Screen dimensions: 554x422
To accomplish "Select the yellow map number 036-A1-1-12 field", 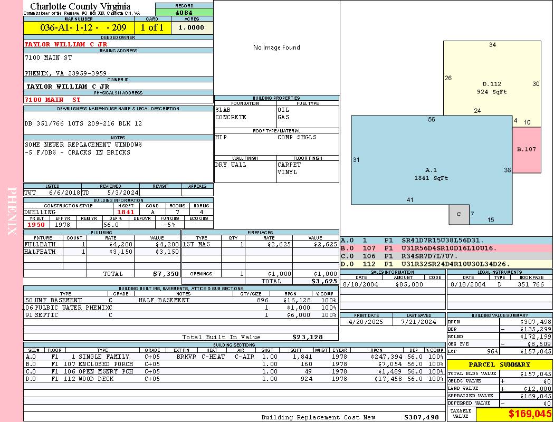I will point(79,28).
